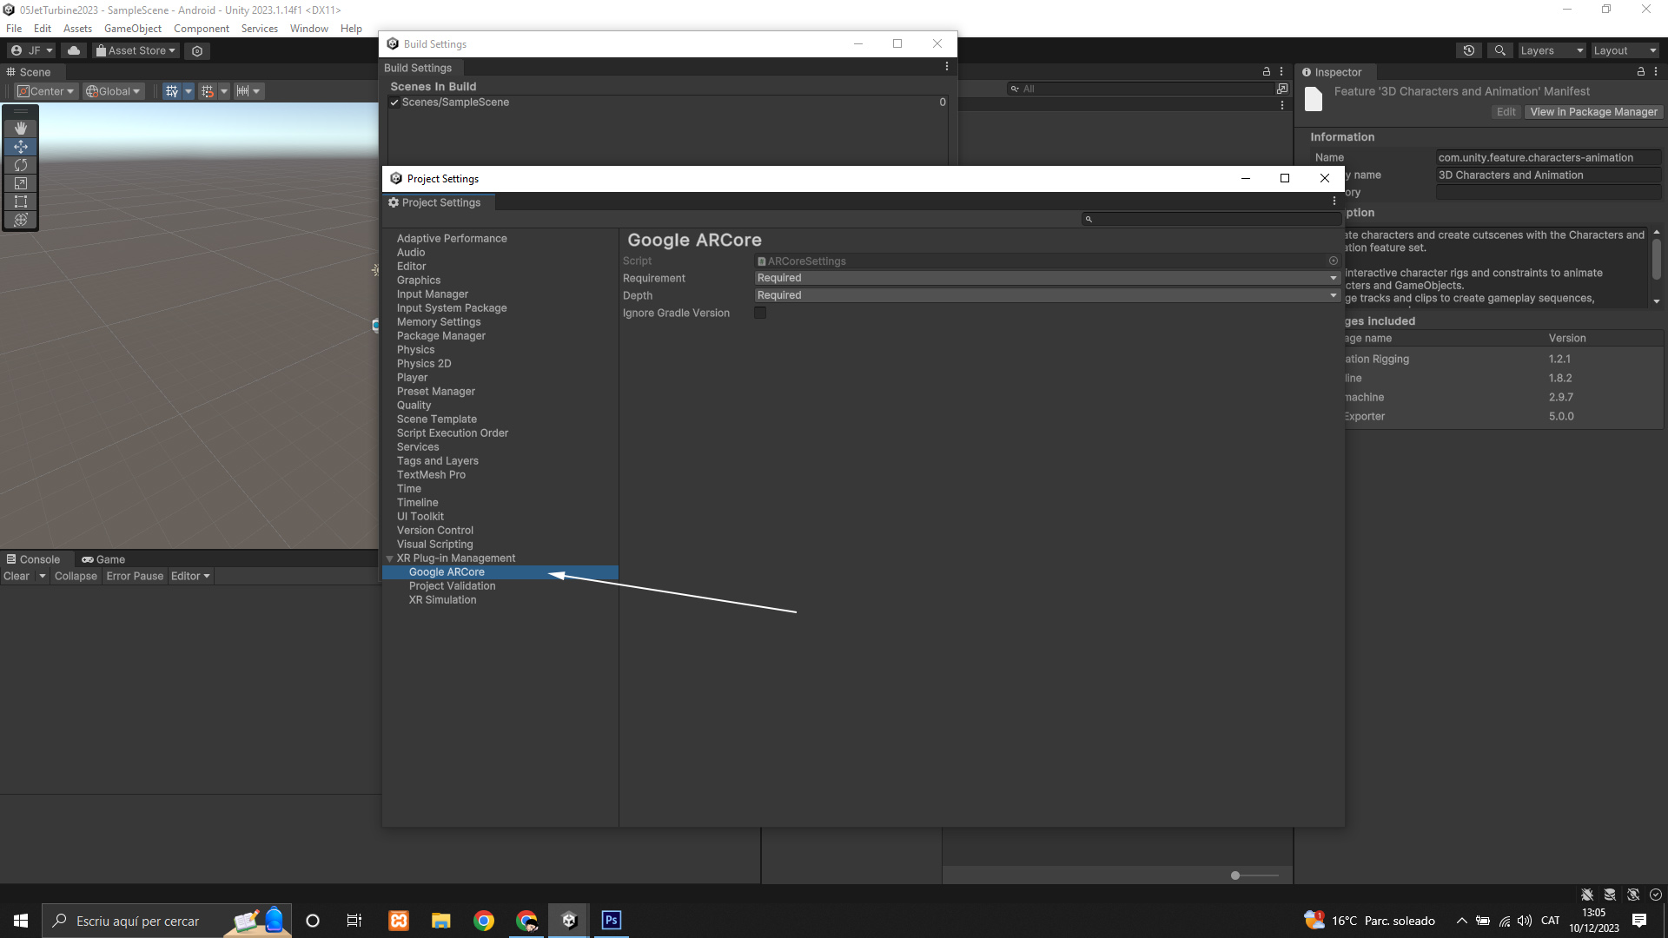Viewport: 1668px width, 938px height.
Task: Open the GameObject menu
Action: point(132,29)
